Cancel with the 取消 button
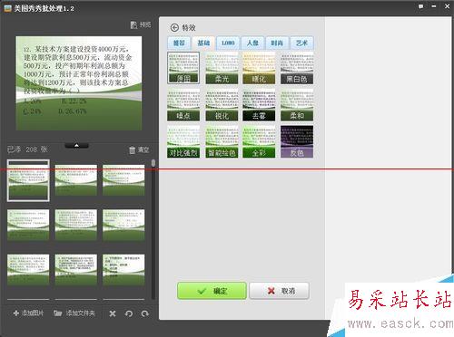 [279, 291]
